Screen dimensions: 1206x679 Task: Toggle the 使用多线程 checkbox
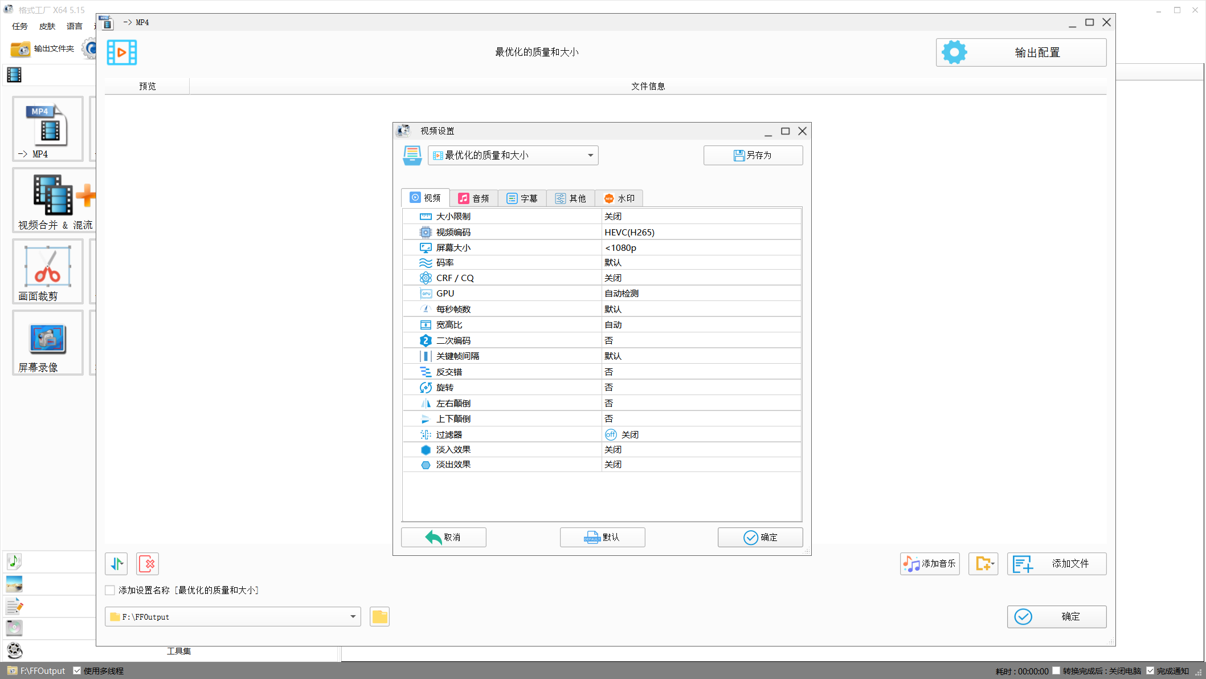[x=77, y=671]
